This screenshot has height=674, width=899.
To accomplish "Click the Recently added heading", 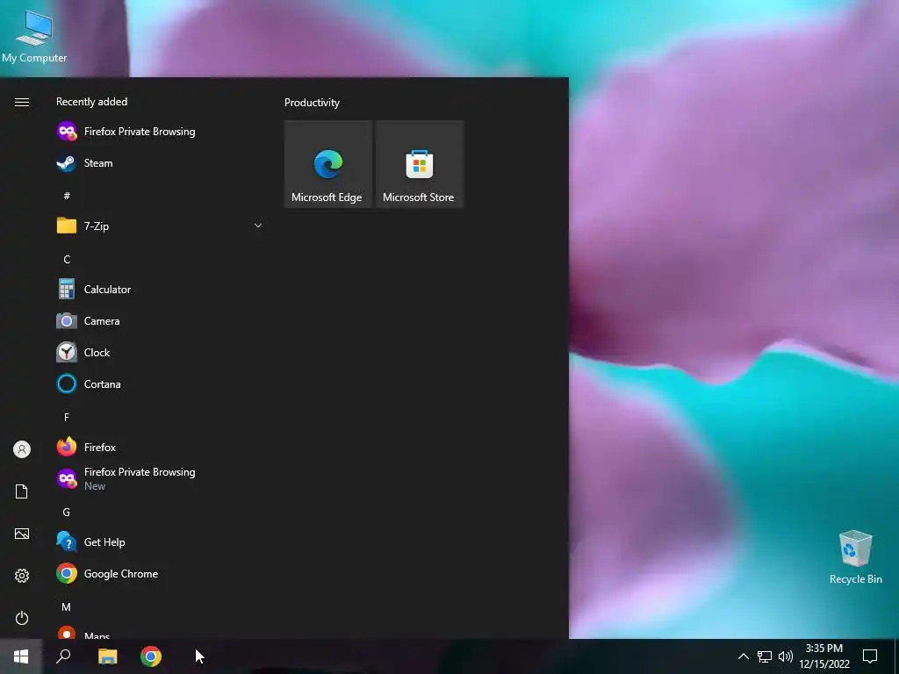I will (91, 102).
